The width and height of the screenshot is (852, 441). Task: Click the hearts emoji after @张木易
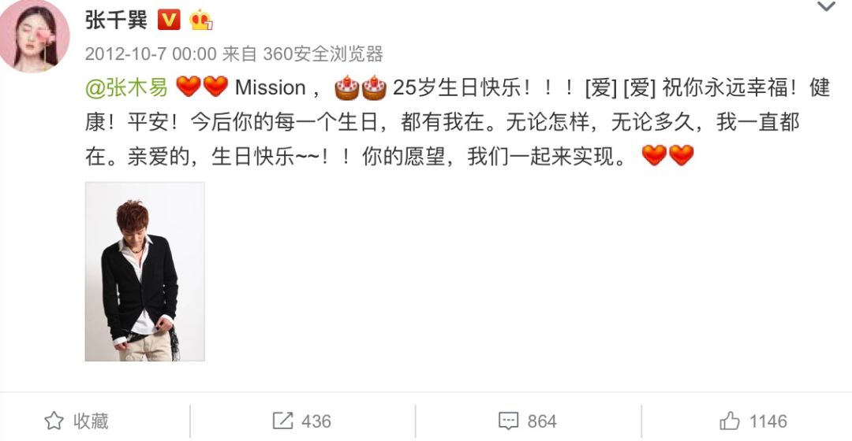pyautogui.click(x=202, y=87)
